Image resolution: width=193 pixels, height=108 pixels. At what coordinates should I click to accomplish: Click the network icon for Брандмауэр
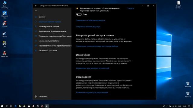tap(36, 31)
